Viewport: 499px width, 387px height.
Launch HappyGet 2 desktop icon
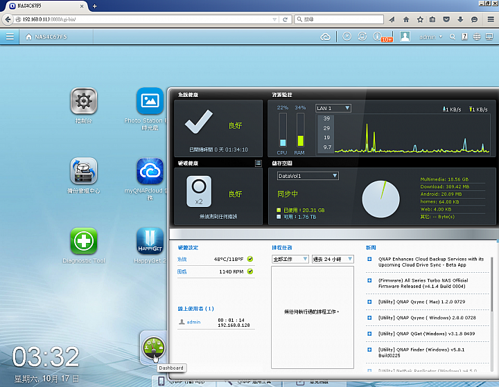(x=150, y=241)
